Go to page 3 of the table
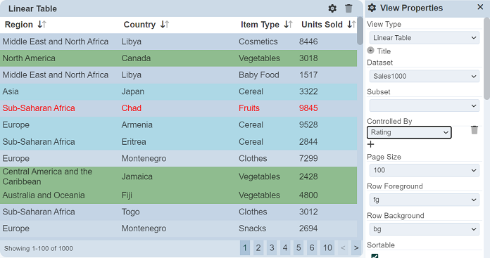 click(x=272, y=248)
